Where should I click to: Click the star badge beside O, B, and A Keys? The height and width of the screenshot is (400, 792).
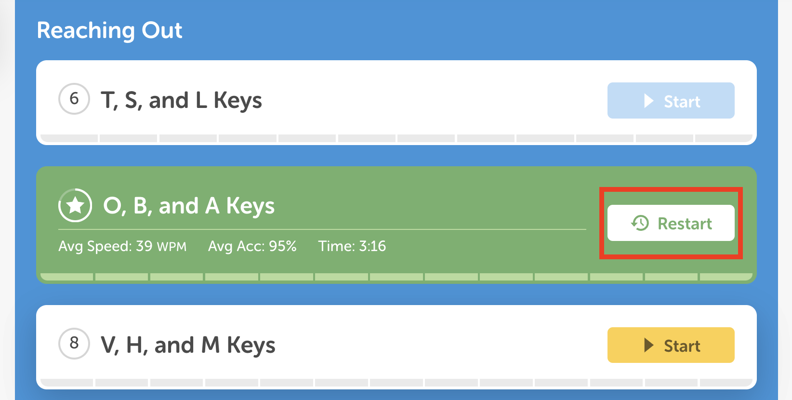click(75, 205)
